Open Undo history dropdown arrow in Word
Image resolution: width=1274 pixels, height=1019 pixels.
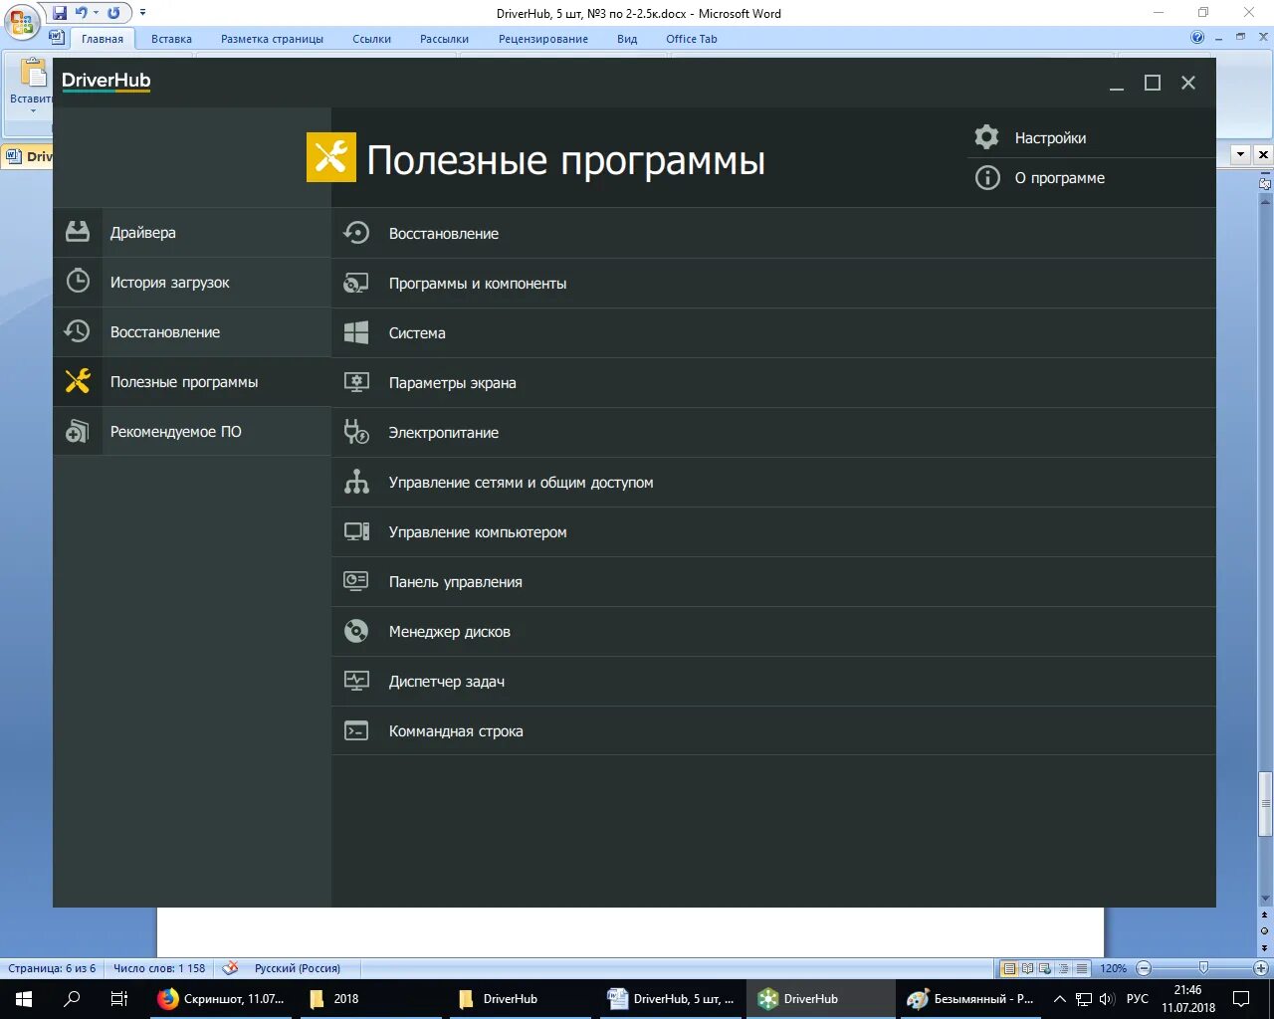point(96,13)
